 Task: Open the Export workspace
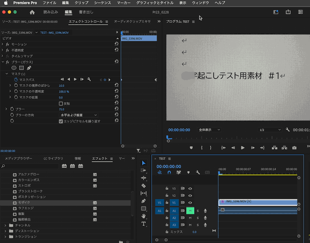pyautogui.click(x=86, y=12)
